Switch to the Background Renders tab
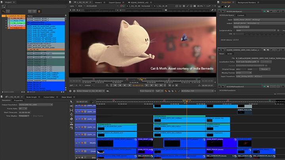 pos(247,2)
